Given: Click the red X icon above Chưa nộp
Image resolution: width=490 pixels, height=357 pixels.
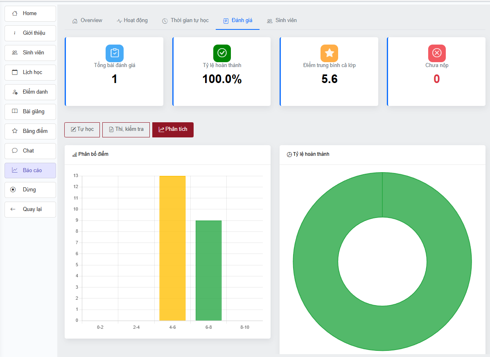Looking at the screenshot, I should (x=437, y=53).
